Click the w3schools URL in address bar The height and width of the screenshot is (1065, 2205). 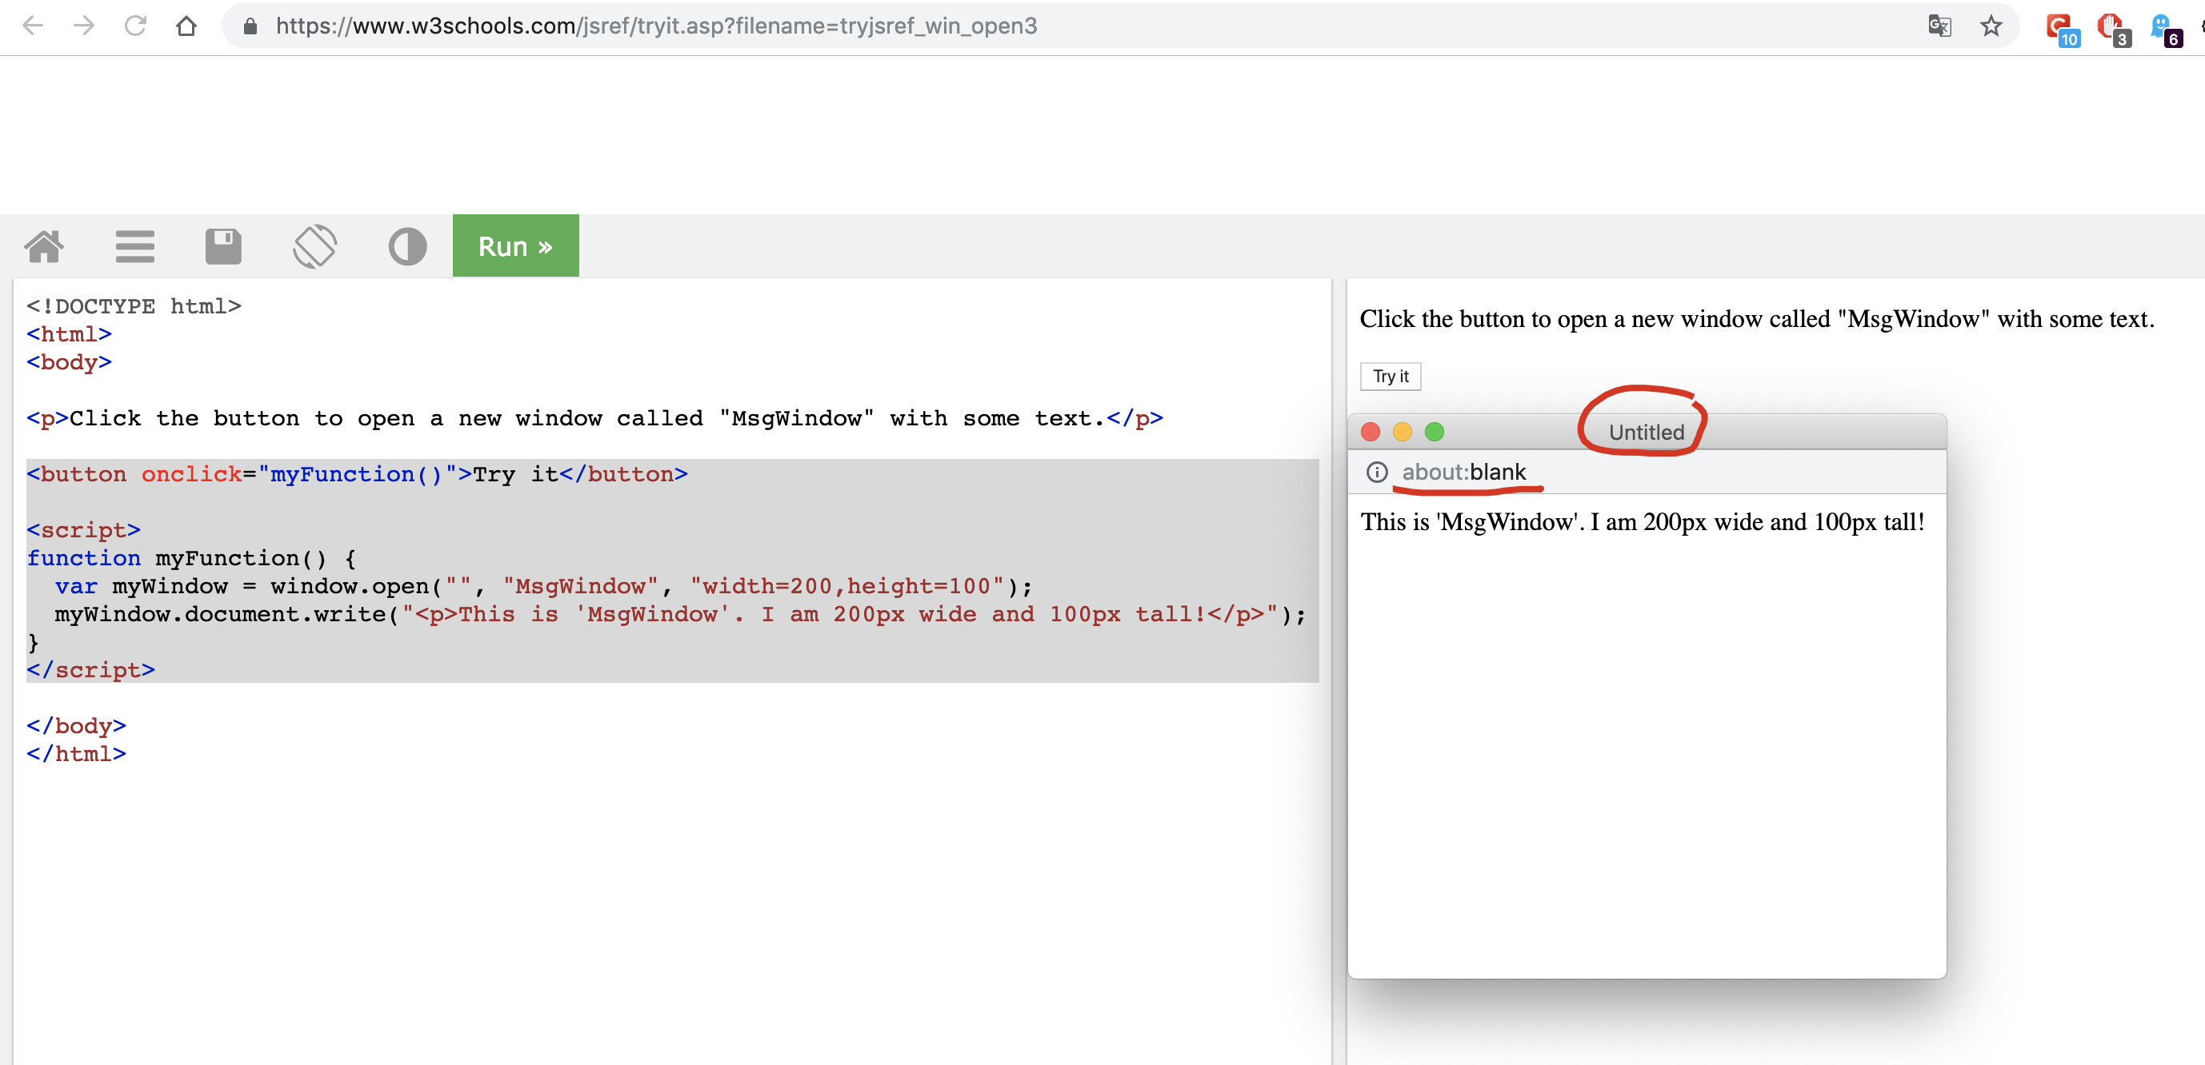click(x=656, y=26)
